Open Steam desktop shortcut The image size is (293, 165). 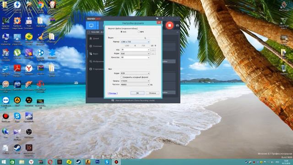pos(17,148)
